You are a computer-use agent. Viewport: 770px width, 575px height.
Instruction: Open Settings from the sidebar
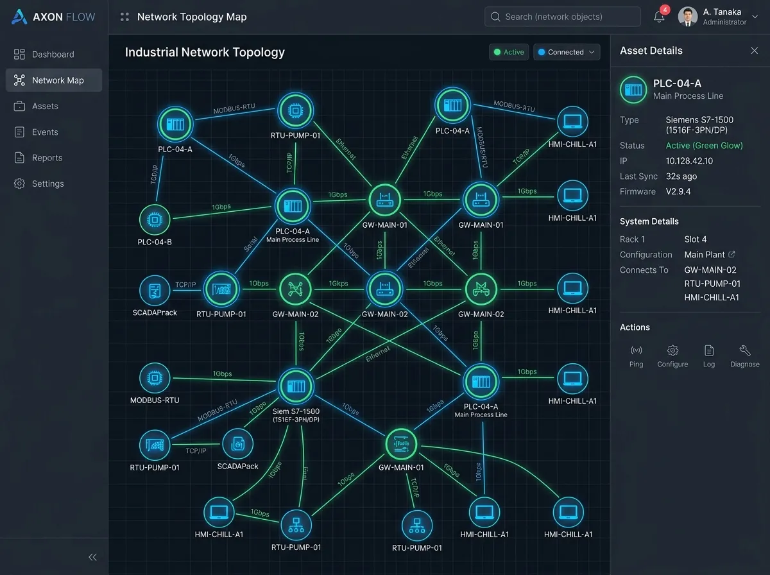[x=53, y=184]
